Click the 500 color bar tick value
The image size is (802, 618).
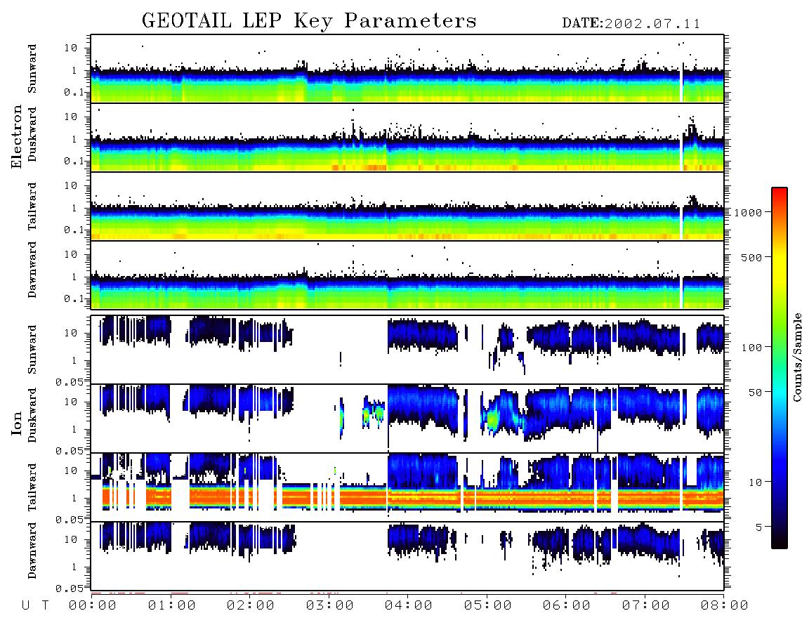[x=751, y=257]
